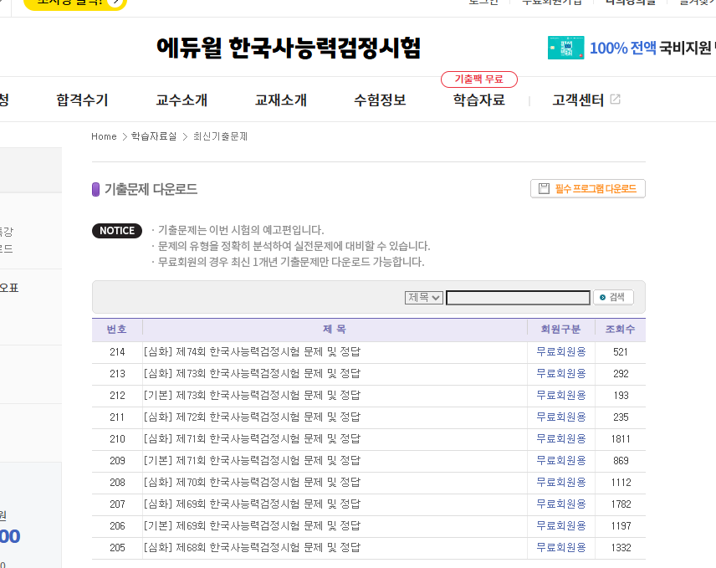Screen dimensions: 716x568
Task: Click view count 1811
Action: pyautogui.click(x=621, y=439)
